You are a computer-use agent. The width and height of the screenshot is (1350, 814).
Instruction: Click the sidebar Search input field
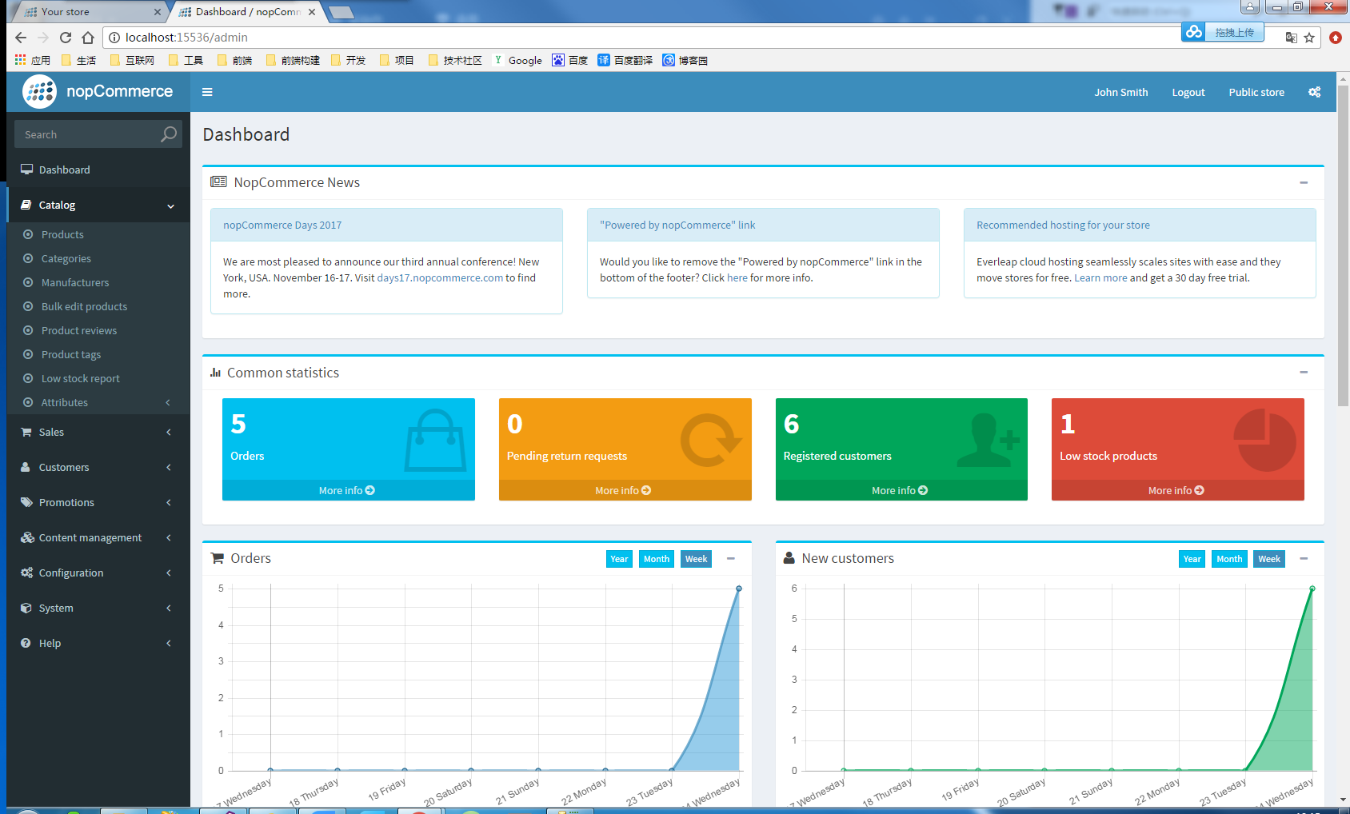point(88,134)
